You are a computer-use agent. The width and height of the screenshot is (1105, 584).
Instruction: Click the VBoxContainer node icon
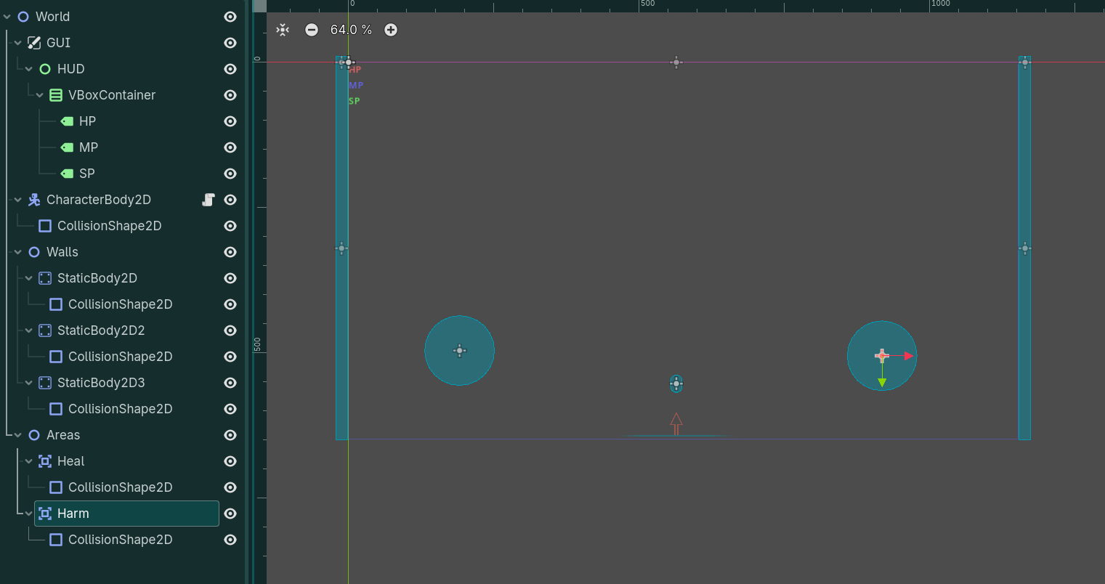tap(56, 95)
